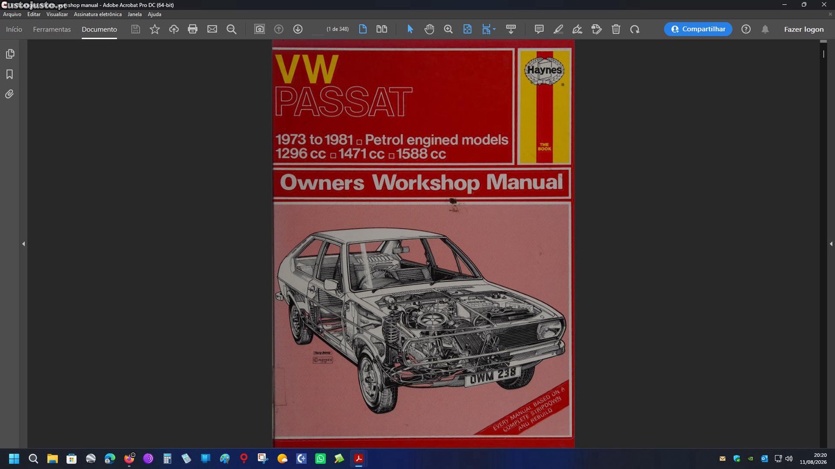Open the Assinatura eletrônica menu
Image resolution: width=835 pixels, height=469 pixels.
(97, 14)
